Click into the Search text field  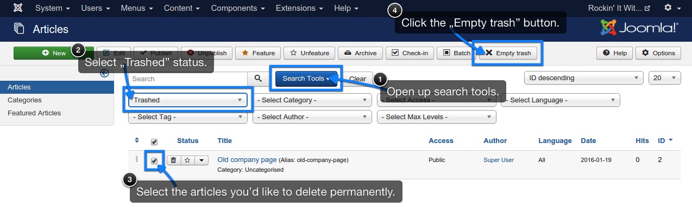(188, 79)
